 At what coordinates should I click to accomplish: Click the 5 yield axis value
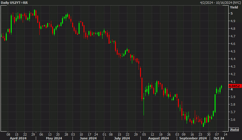(232, 13)
